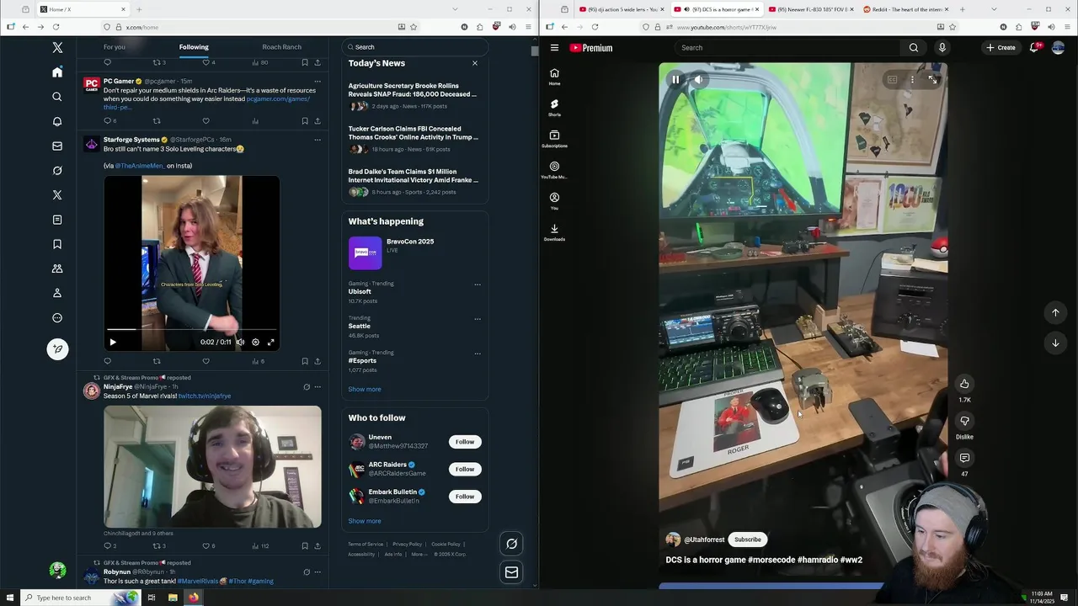Play the Solo Leveling video
Screen dimensions: 1078x606
click(113, 343)
